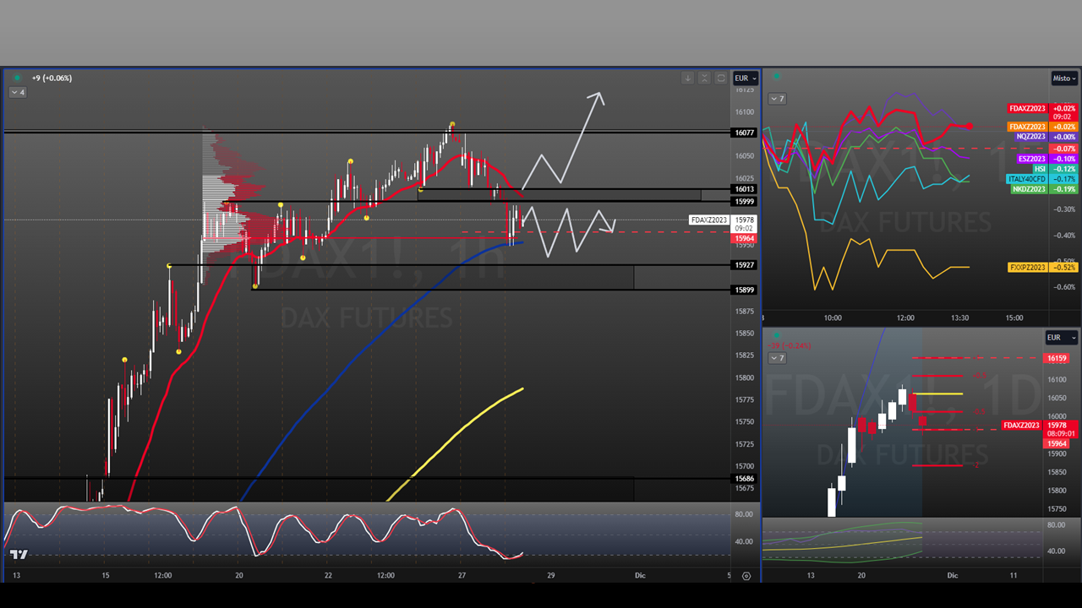Viewport: 1082px width, 608px height.
Task: Click the HSI legend label
Action: click(x=1040, y=169)
